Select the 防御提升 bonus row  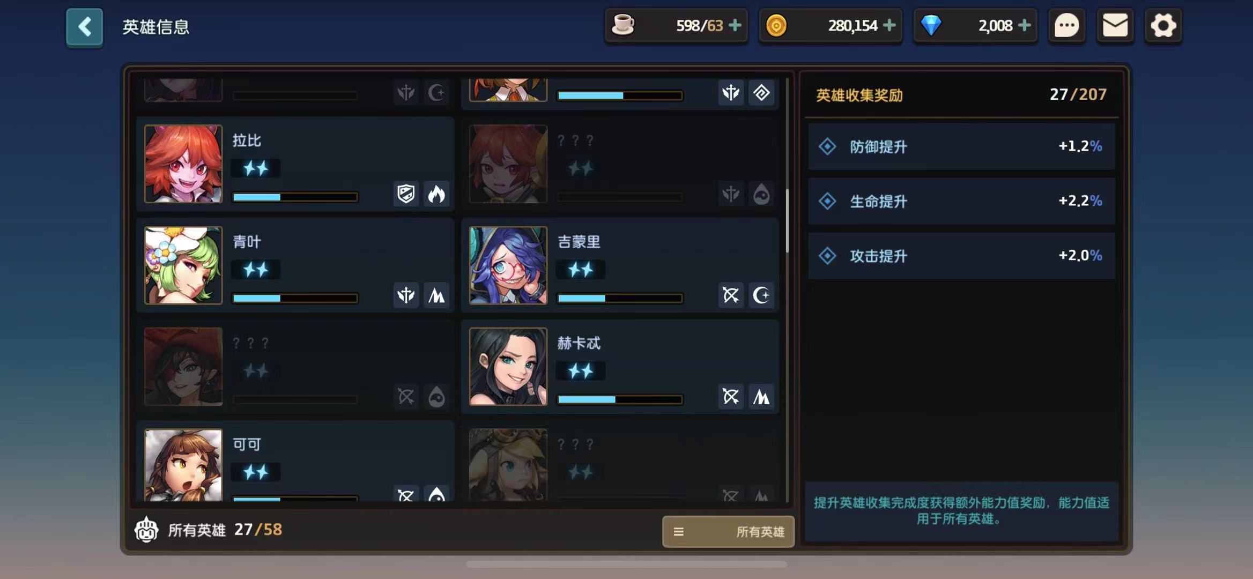[x=961, y=146]
